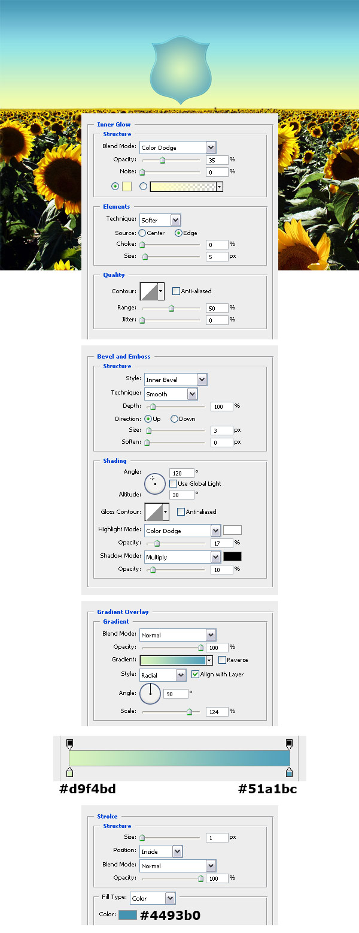
Task: Open the gradient Style dropdown showing Radial
Action: click(163, 675)
